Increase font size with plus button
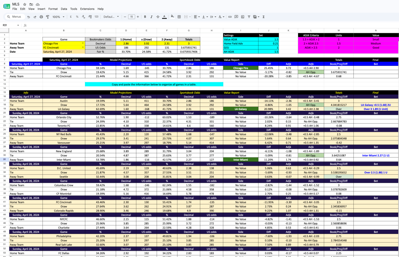 point(138,17)
